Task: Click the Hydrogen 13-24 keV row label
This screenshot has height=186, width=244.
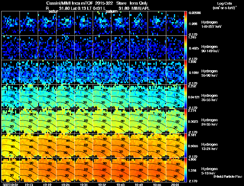Action: pos(210,147)
